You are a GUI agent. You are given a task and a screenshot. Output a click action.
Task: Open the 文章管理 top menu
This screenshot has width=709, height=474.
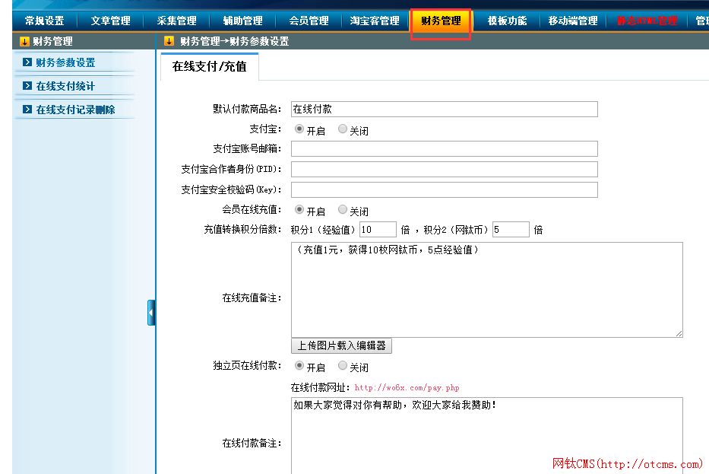110,21
